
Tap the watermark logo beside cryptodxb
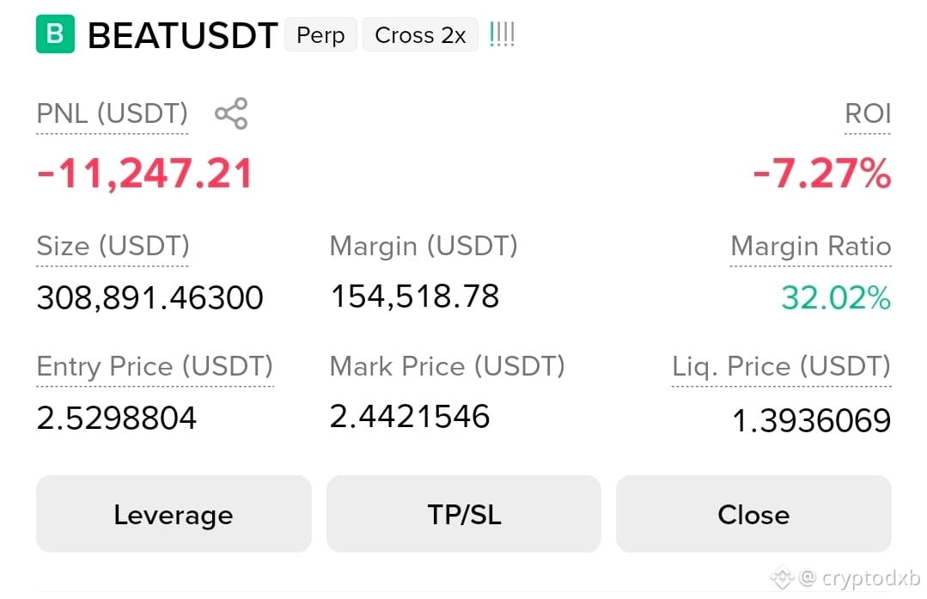[x=782, y=577]
